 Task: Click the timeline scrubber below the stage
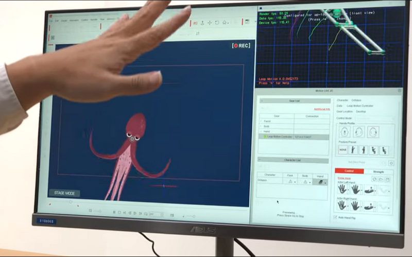[x=71, y=202]
